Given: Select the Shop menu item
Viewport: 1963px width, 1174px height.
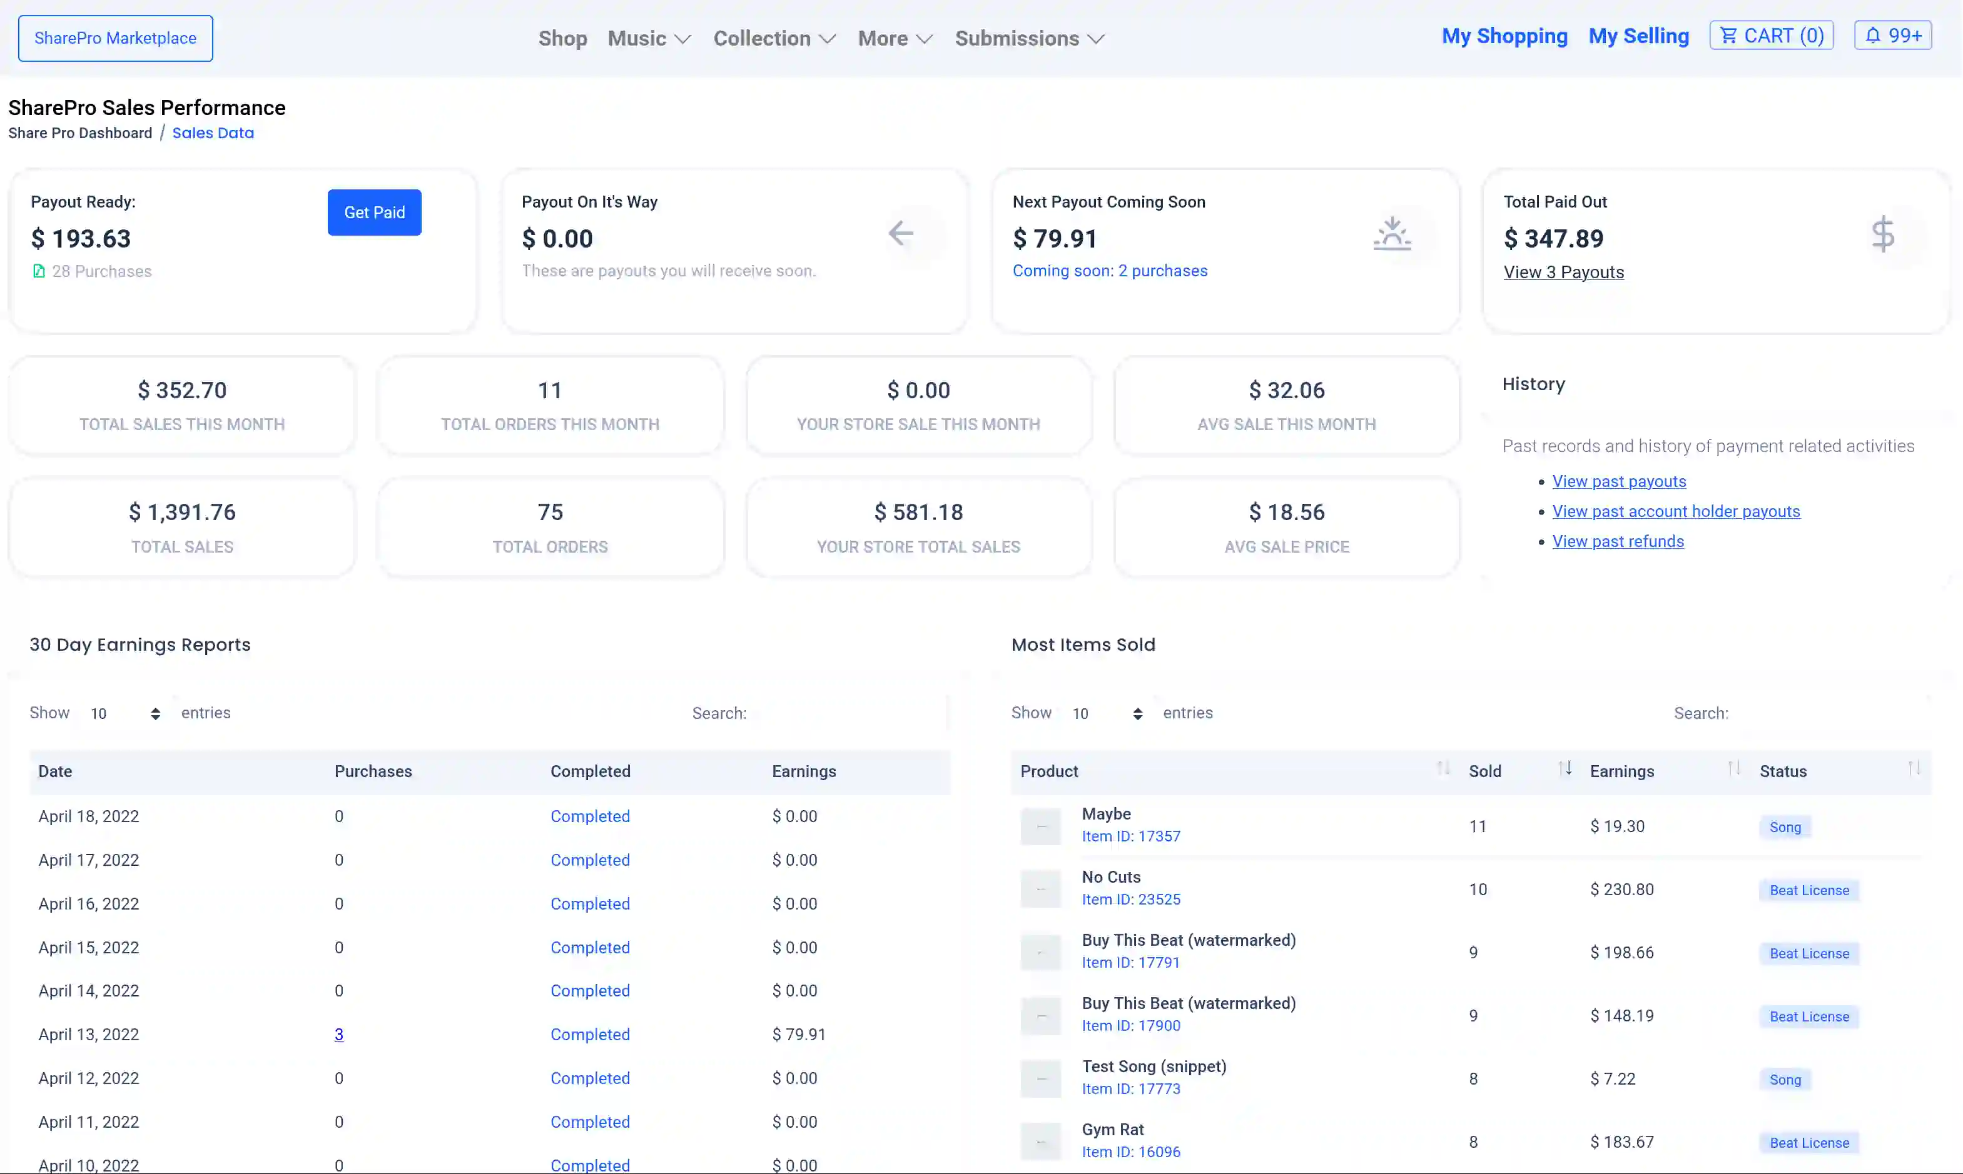Looking at the screenshot, I should tap(562, 38).
